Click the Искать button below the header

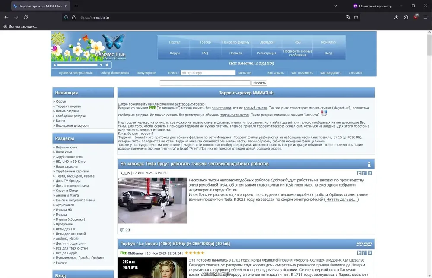coord(260,83)
